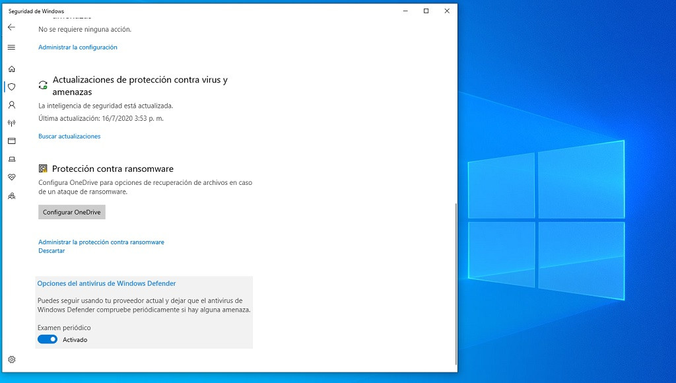Click the Configurar OneDrive button

[x=71, y=212]
